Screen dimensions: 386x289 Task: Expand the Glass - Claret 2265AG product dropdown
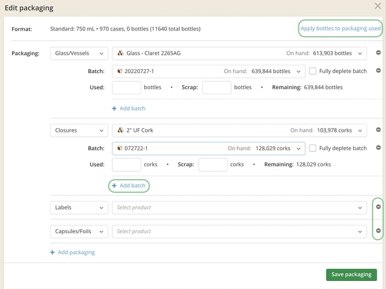click(239, 54)
